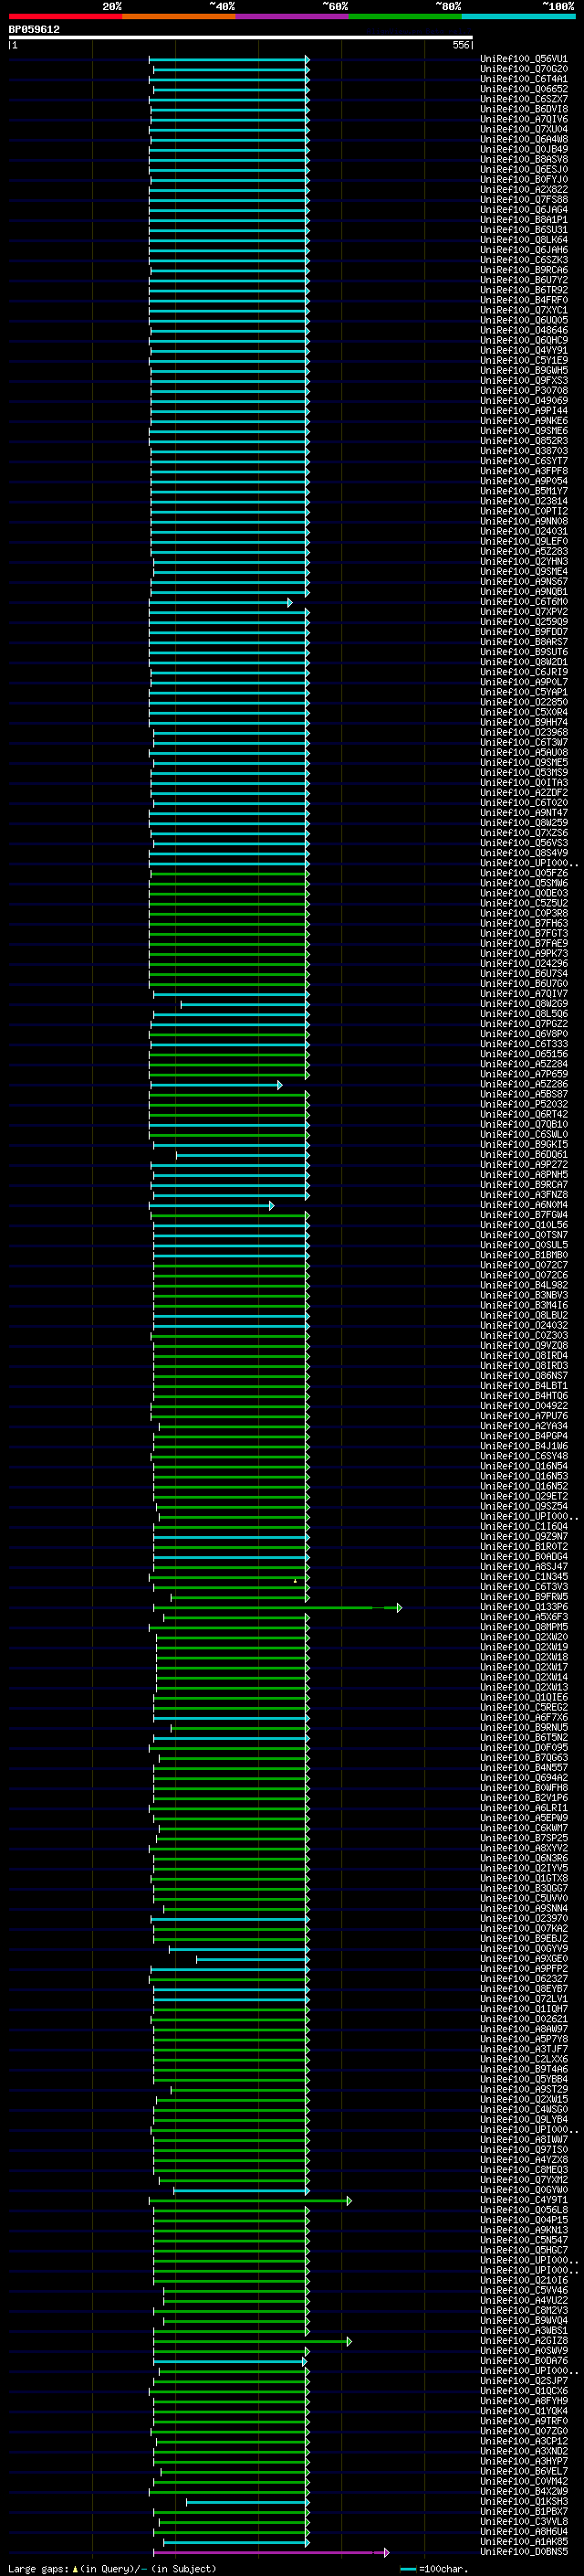Select hit label UniRef100_B7FGW4
Image resolution: width=584 pixels, height=2576 pixels.
click(524, 1215)
